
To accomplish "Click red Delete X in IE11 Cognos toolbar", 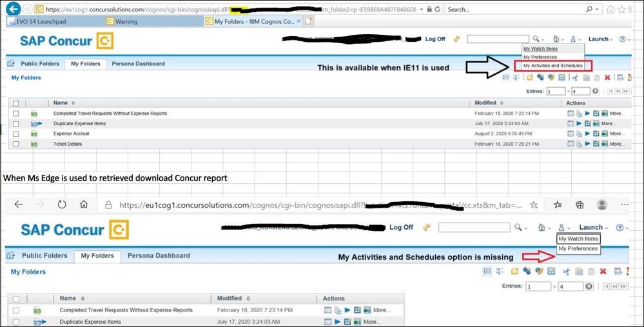I will pos(607,77).
